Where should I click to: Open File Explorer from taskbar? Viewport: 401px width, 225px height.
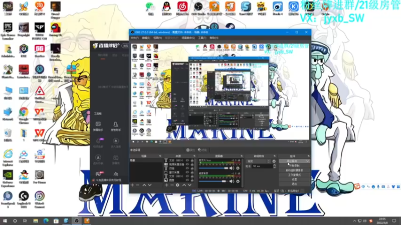(36, 221)
